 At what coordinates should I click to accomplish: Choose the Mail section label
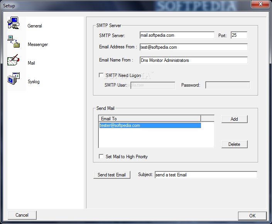[x=31, y=63]
